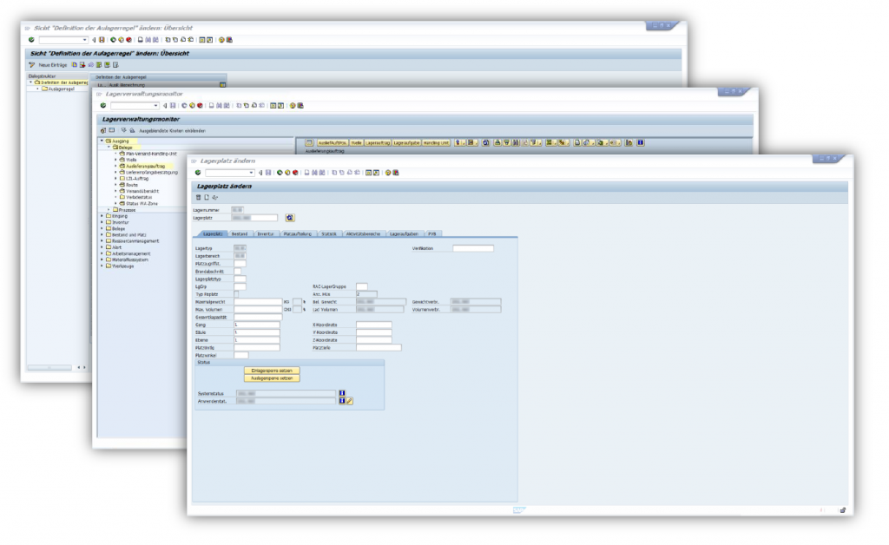Expand the Arbeitsmanagement folder node
The image size is (889, 545).
click(102, 253)
